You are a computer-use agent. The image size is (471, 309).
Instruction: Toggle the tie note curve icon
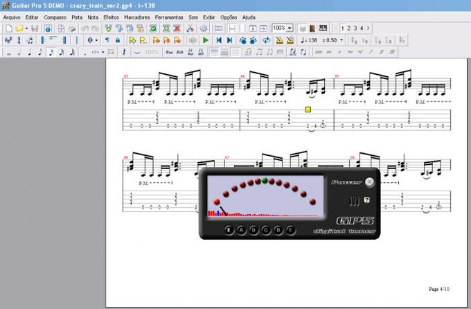pos(137,52)
